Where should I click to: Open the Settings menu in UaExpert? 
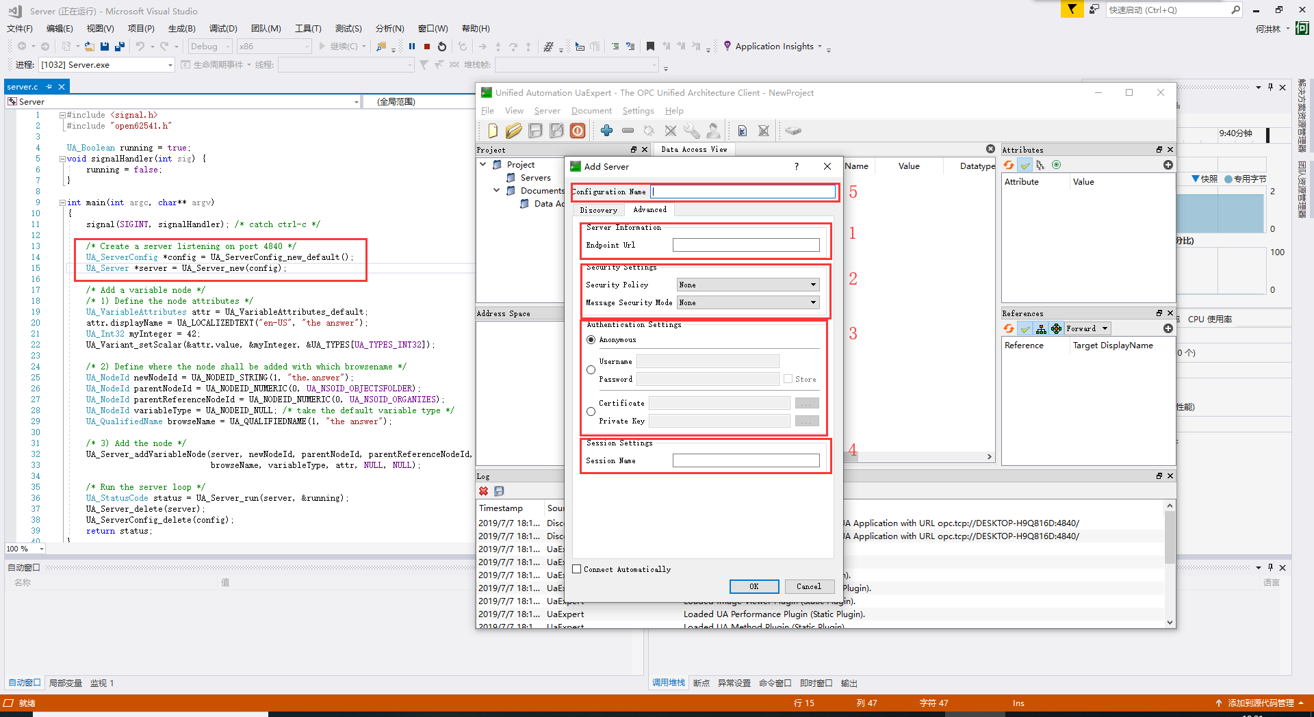pyautogui.click(x=638, y=111)
